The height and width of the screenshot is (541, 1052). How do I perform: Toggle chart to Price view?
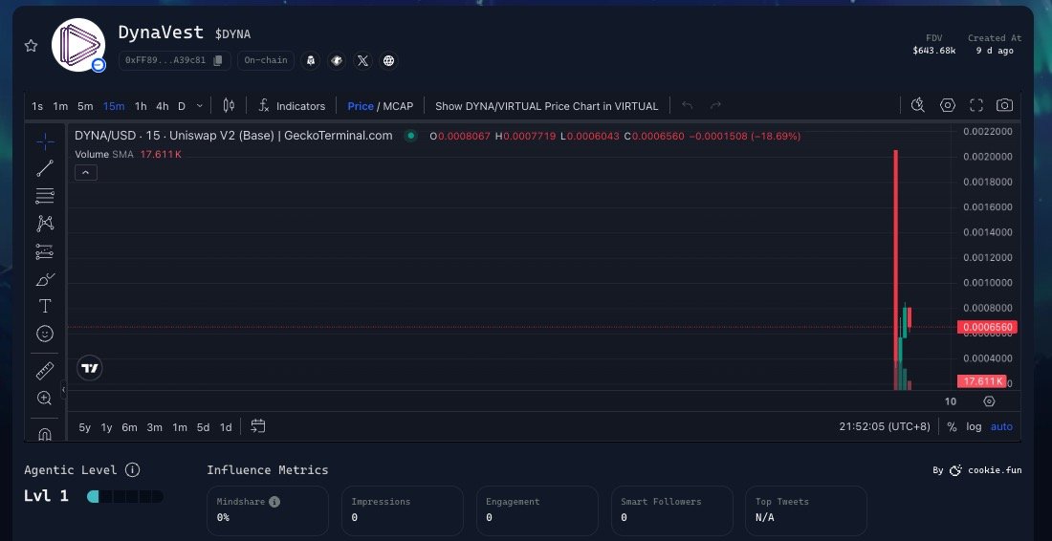point(361,106)
